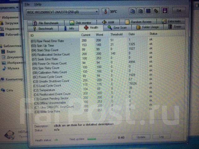The image size is (199, 149).
Task: Switch to the Disk monitor tab
Action: [x=81, y=23]
